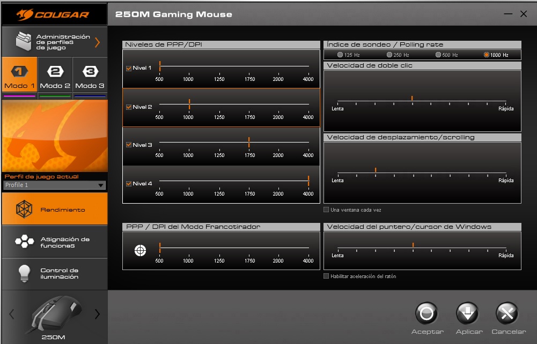The image size is (537, 344).
Task: Check Una ventana cada vez option
Action: (326, 210)
